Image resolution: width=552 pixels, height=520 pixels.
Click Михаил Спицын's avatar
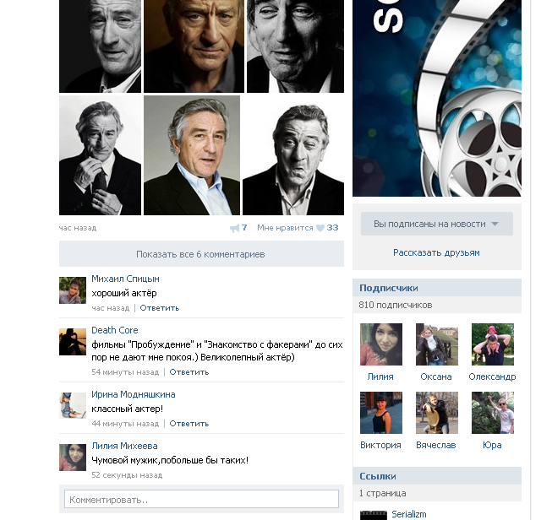click(x=73, y=290)
